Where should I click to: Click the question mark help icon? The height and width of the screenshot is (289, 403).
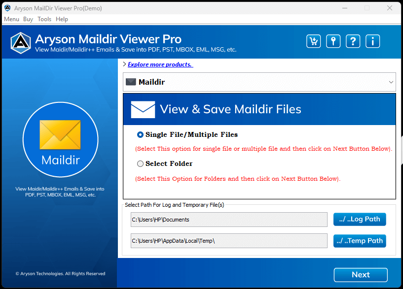click(x=353, y=41)
